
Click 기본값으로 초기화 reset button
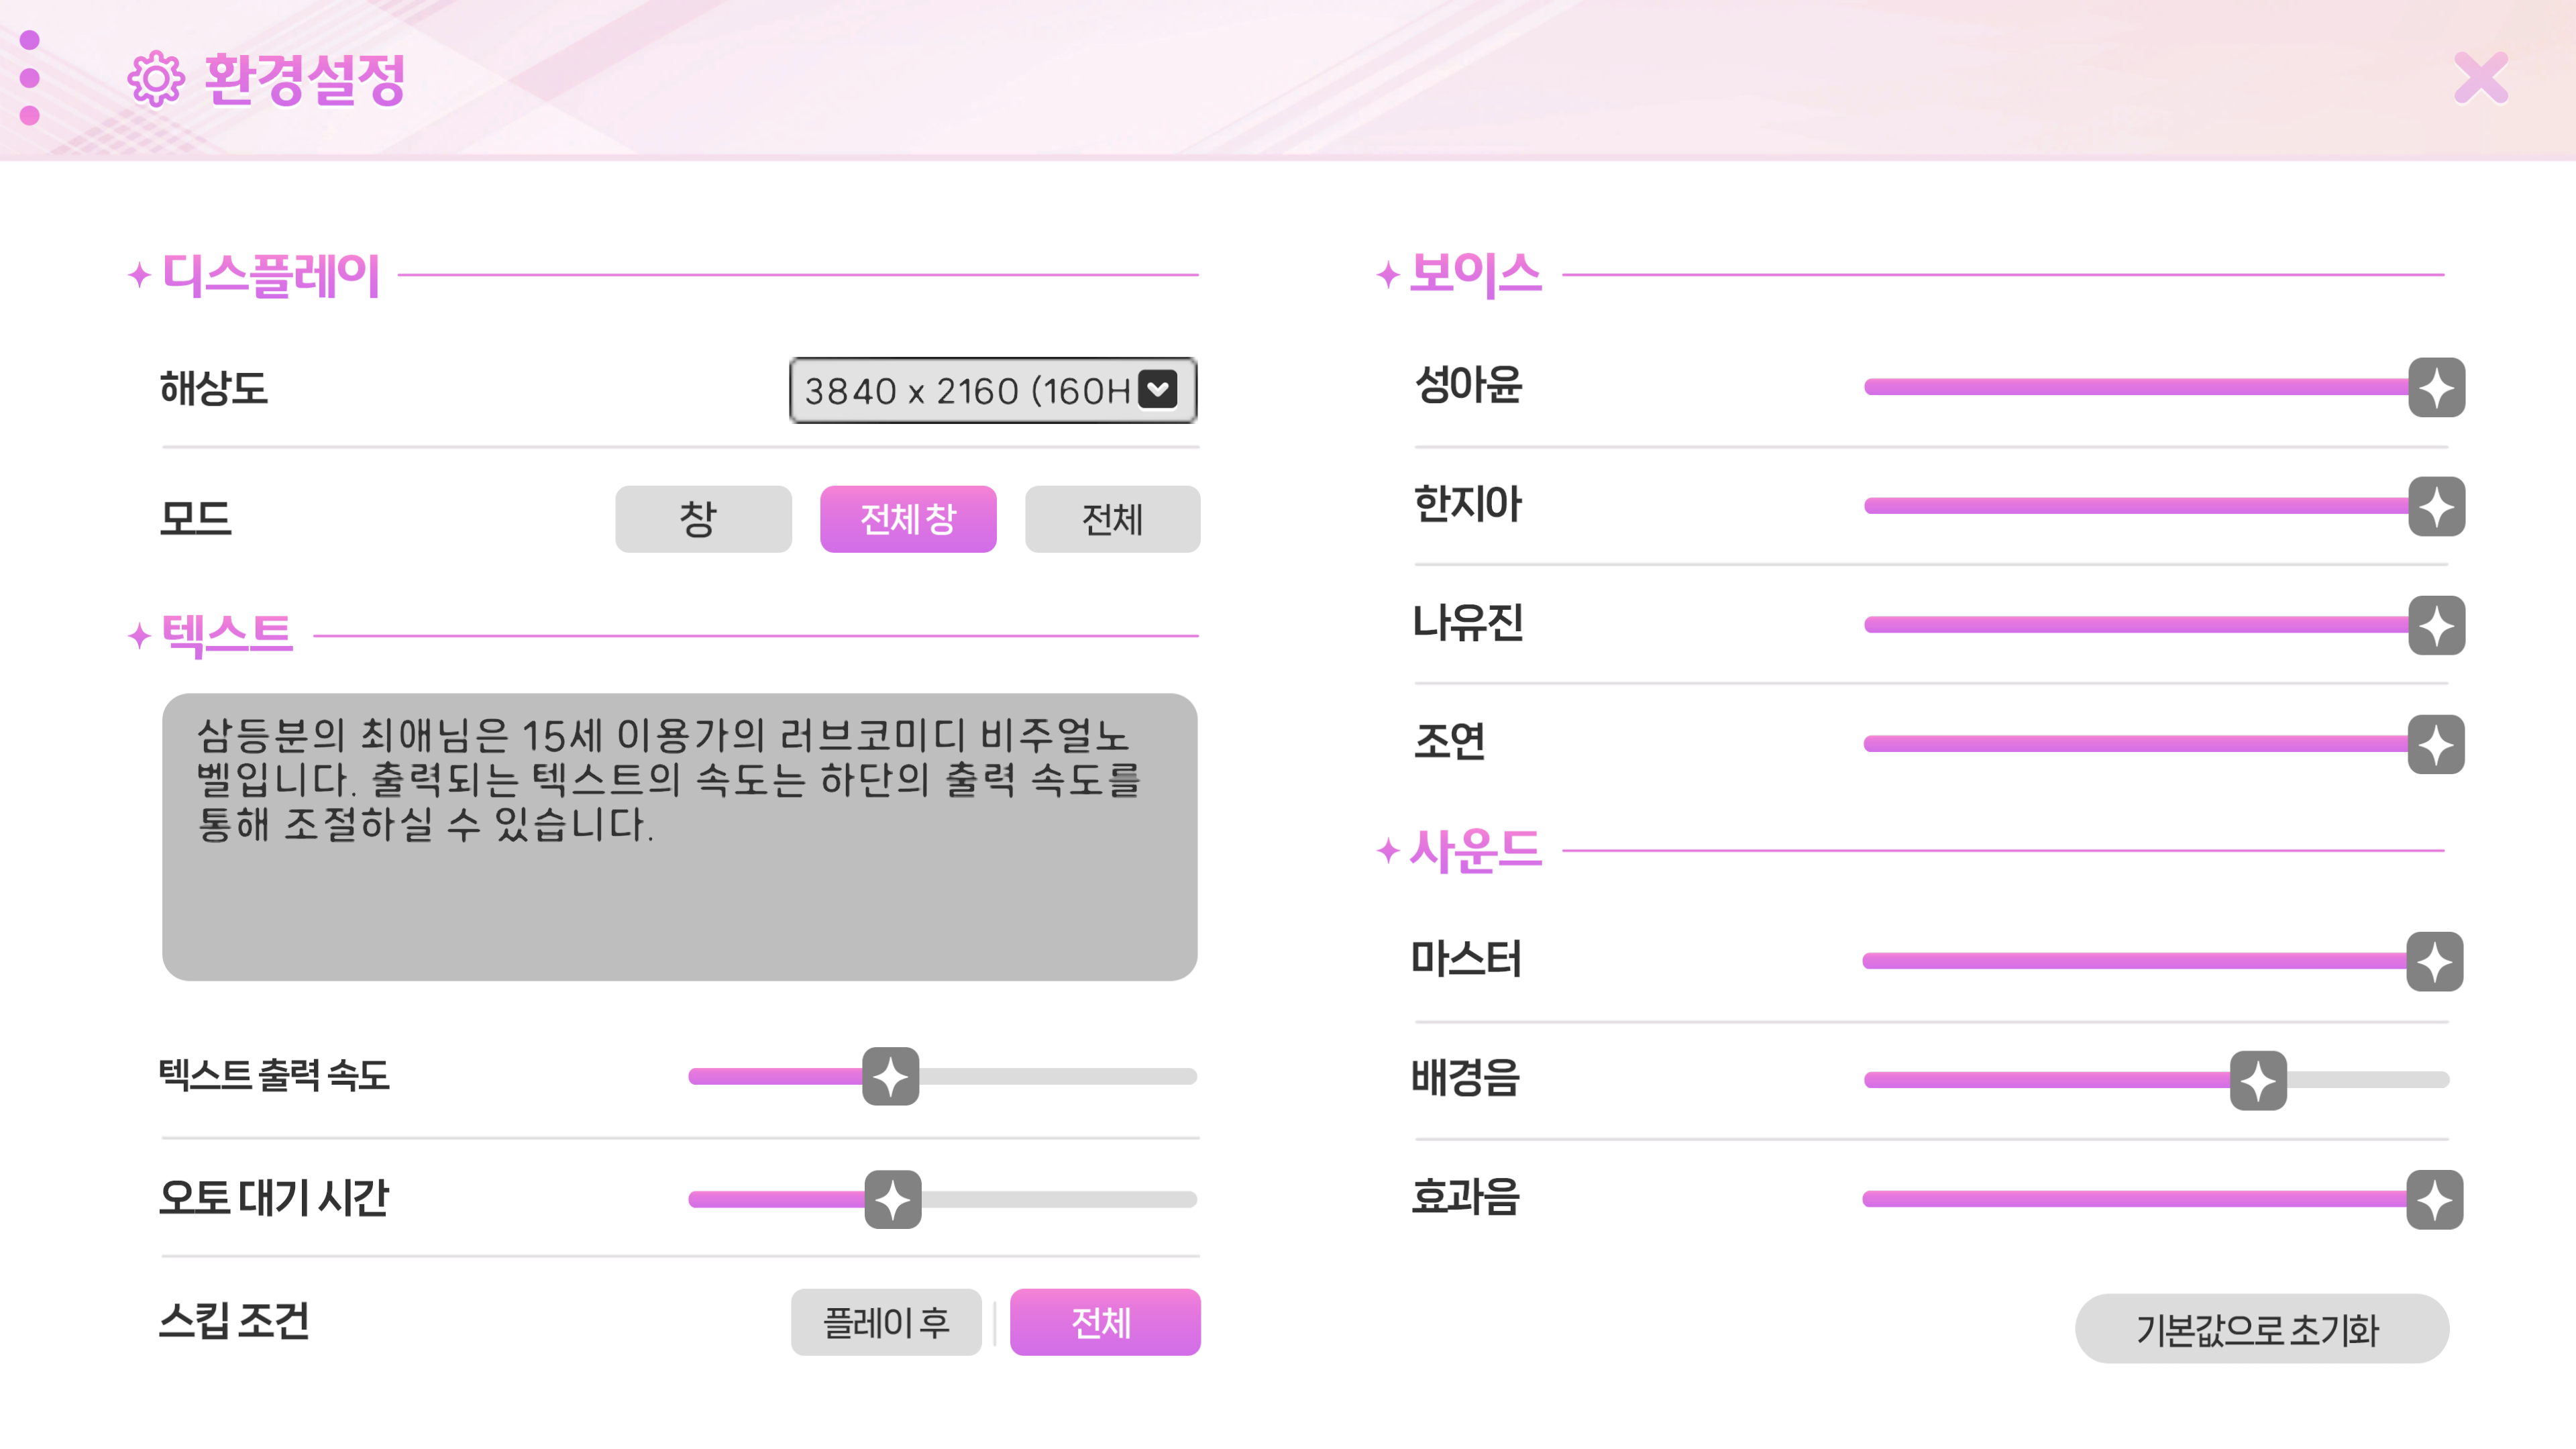pyautogui.click(x=2262, y=1329)
